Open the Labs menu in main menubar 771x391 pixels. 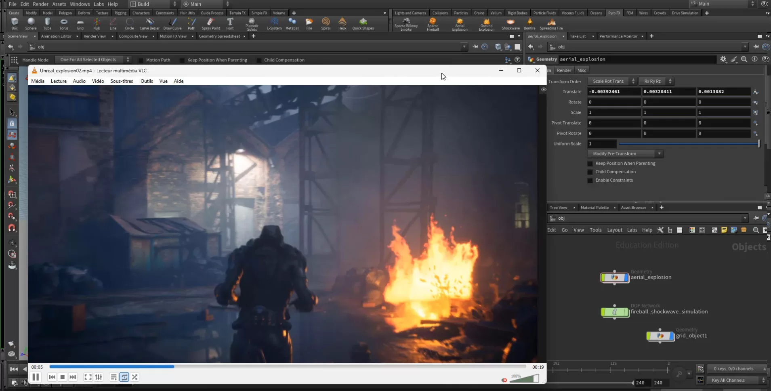pos(99,4)
